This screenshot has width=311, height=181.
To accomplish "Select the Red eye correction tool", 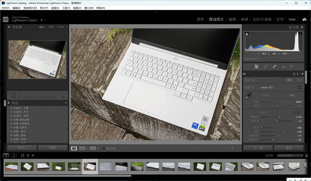I will coord(283,67).
